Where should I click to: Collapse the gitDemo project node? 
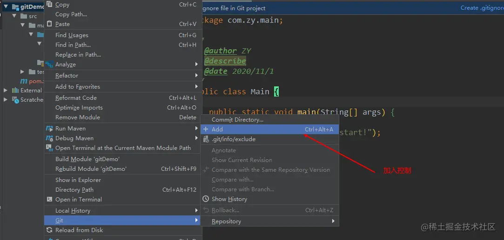[x=6, y=6]
